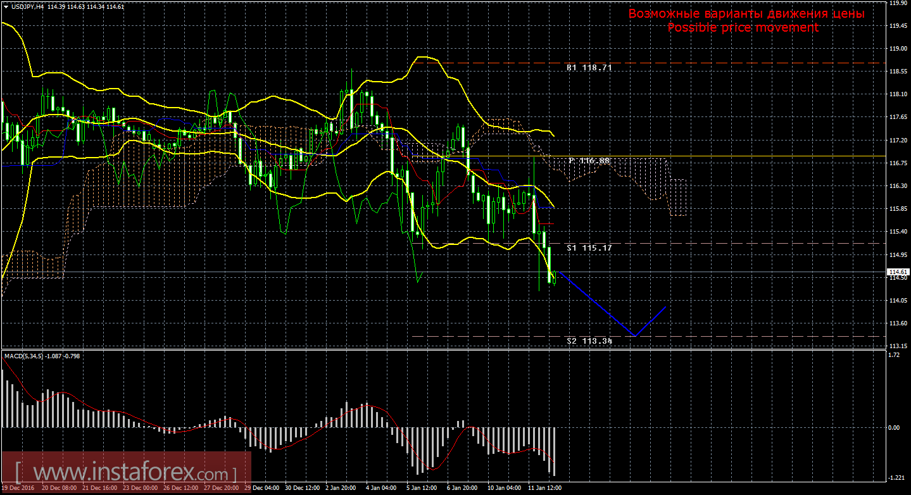
Task: Select the 30 Dec 12:00 time label
Action: coord(303,489)
